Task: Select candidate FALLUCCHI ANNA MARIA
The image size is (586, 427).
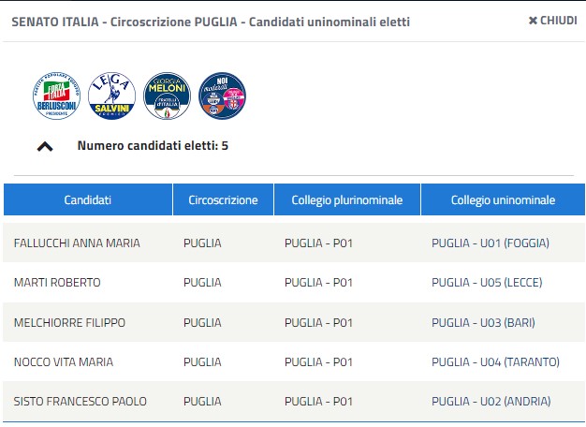Action: tap(77, 243)
